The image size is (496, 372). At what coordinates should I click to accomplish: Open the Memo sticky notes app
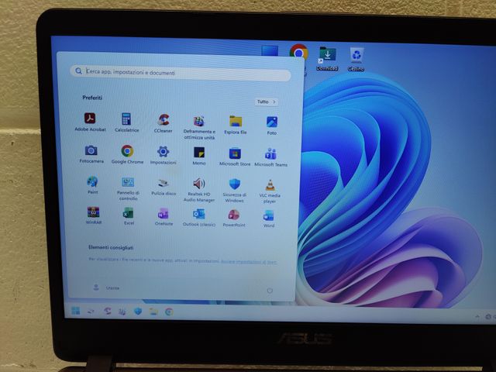[199, 156]
